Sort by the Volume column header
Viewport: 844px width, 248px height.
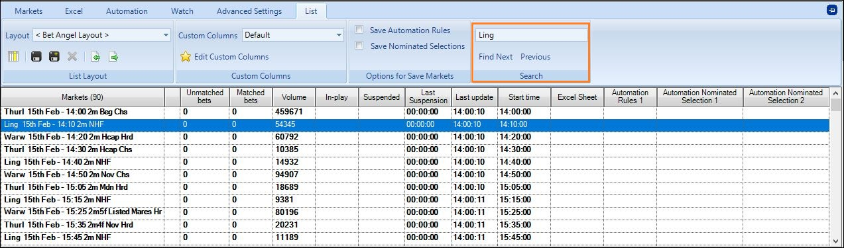[x=294, y=97]
